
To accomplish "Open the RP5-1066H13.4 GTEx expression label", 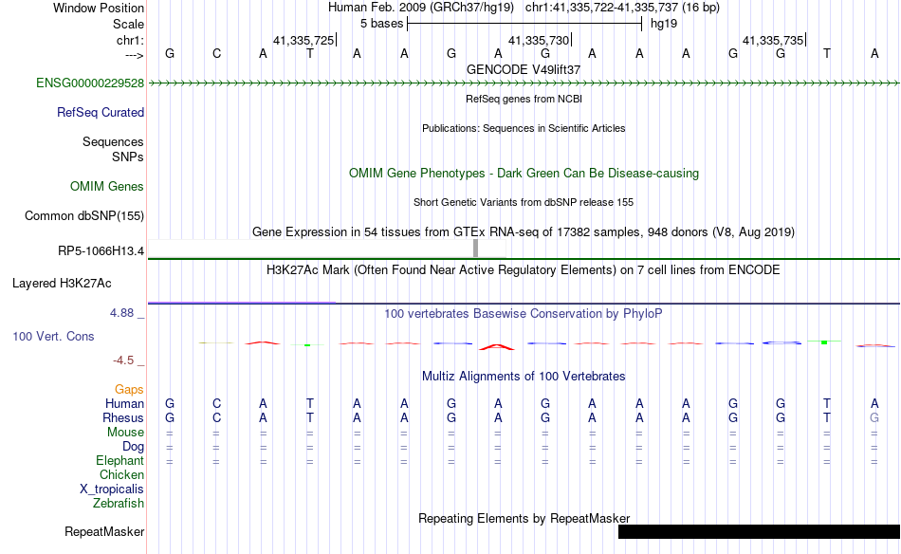I will pyautogui.click(x=101, y=250).
